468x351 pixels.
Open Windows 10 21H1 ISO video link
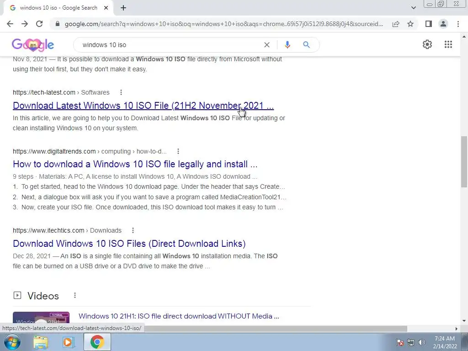[179, 316]
